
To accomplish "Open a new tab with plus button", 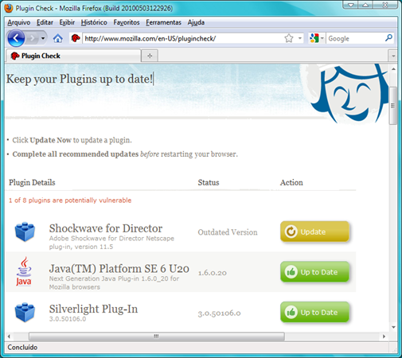I will (x=150, y=56).
